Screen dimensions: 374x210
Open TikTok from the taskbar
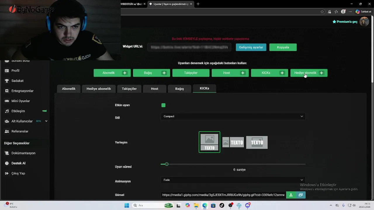(222, 205)
